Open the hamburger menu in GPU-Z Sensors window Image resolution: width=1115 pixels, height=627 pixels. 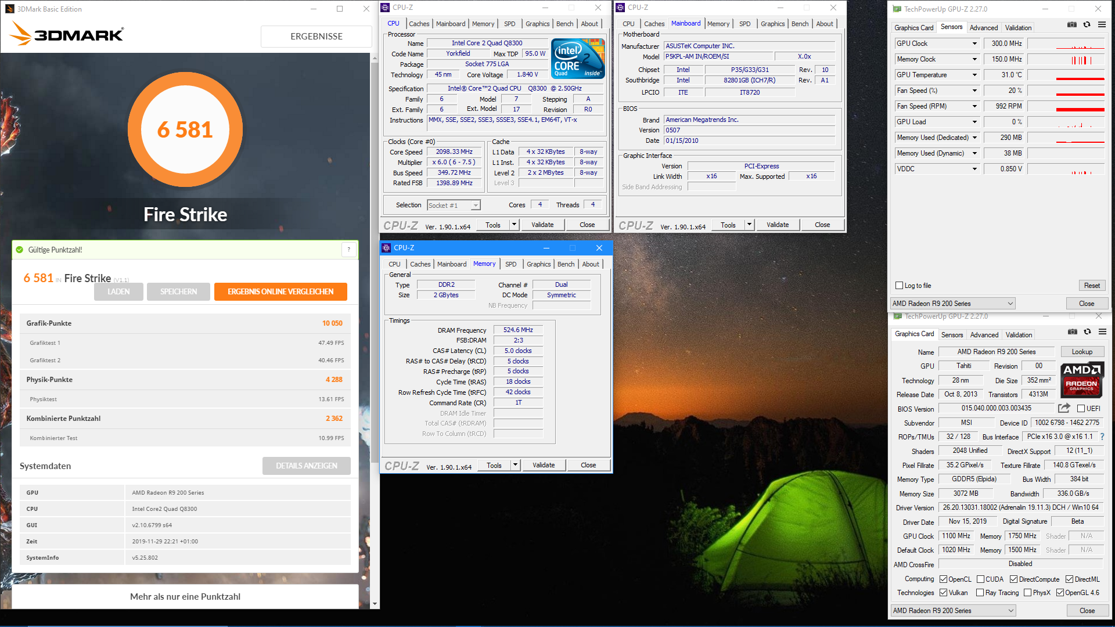(1102, 25)
